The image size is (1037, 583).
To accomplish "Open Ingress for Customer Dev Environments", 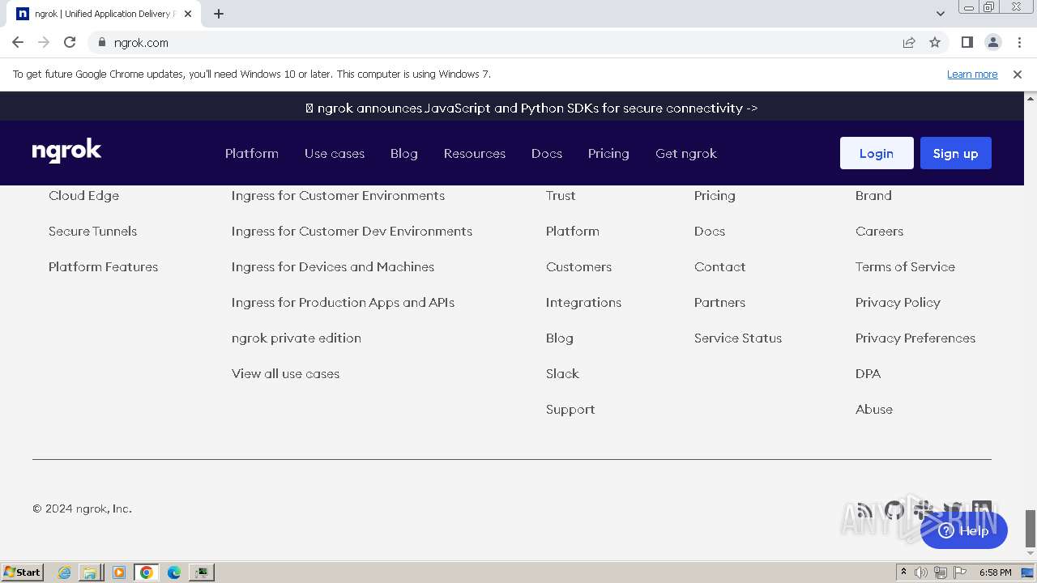I will coord(352,231).
